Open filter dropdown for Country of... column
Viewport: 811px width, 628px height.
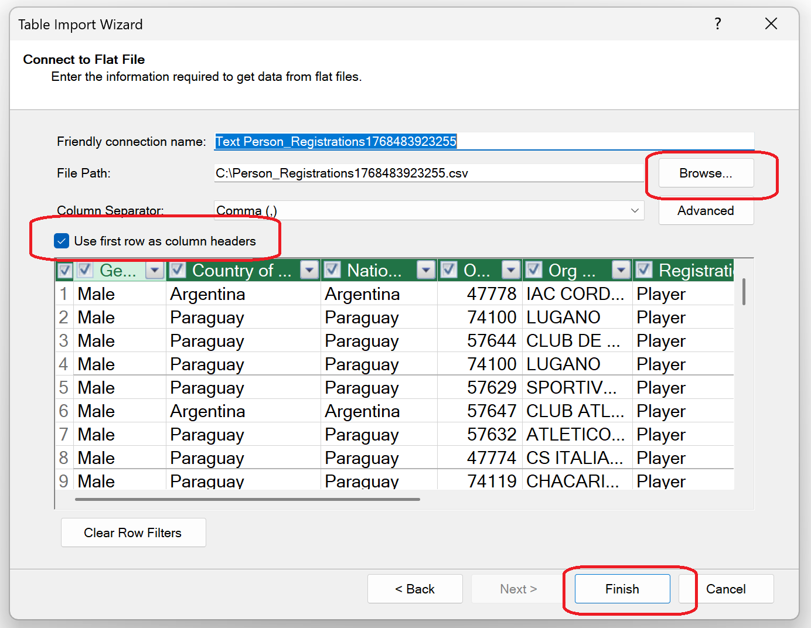tap(309, 270)
